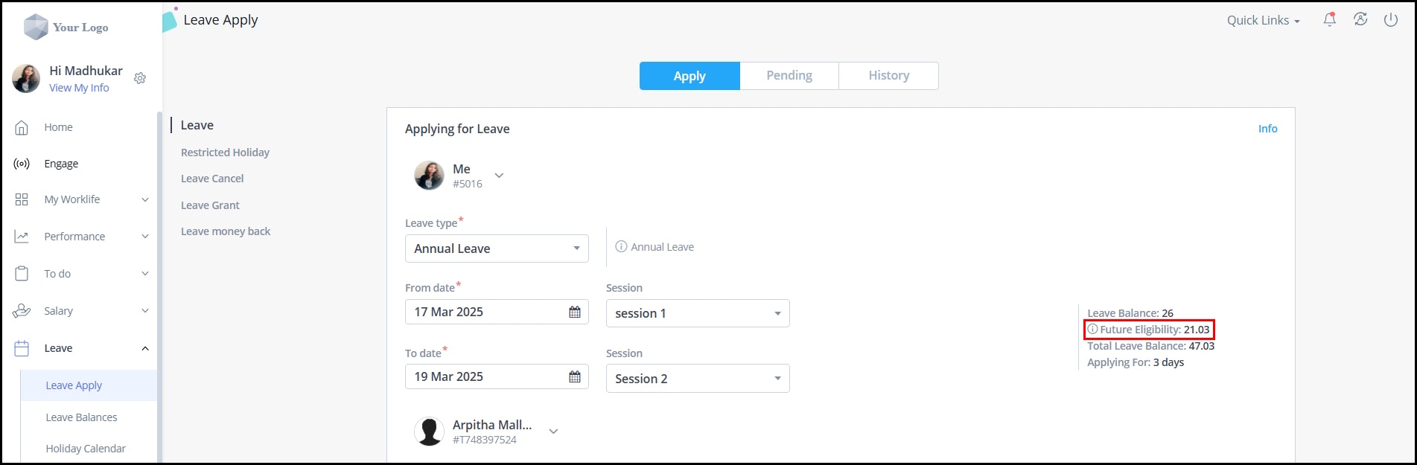
Task: Switch to the History tab
Action: point(889,76)
